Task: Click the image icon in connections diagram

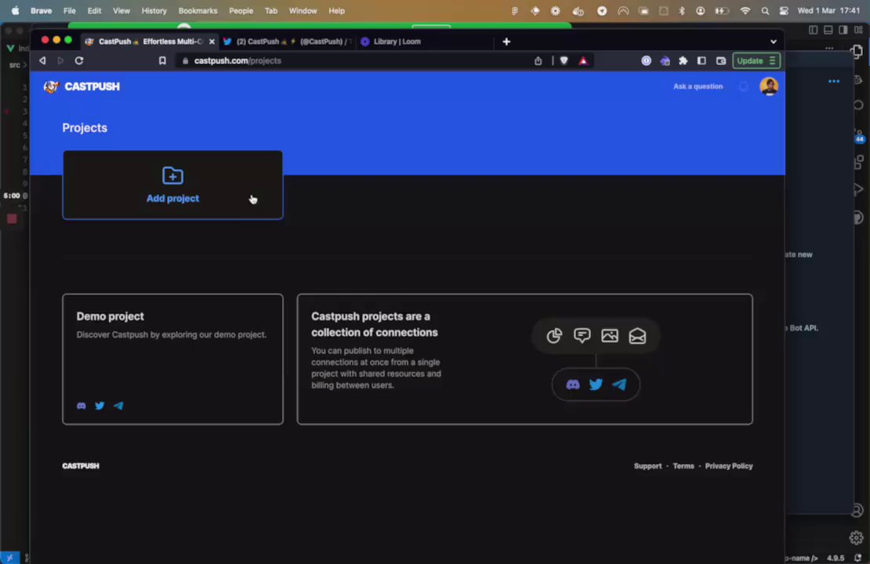Action: coord(609,335)
